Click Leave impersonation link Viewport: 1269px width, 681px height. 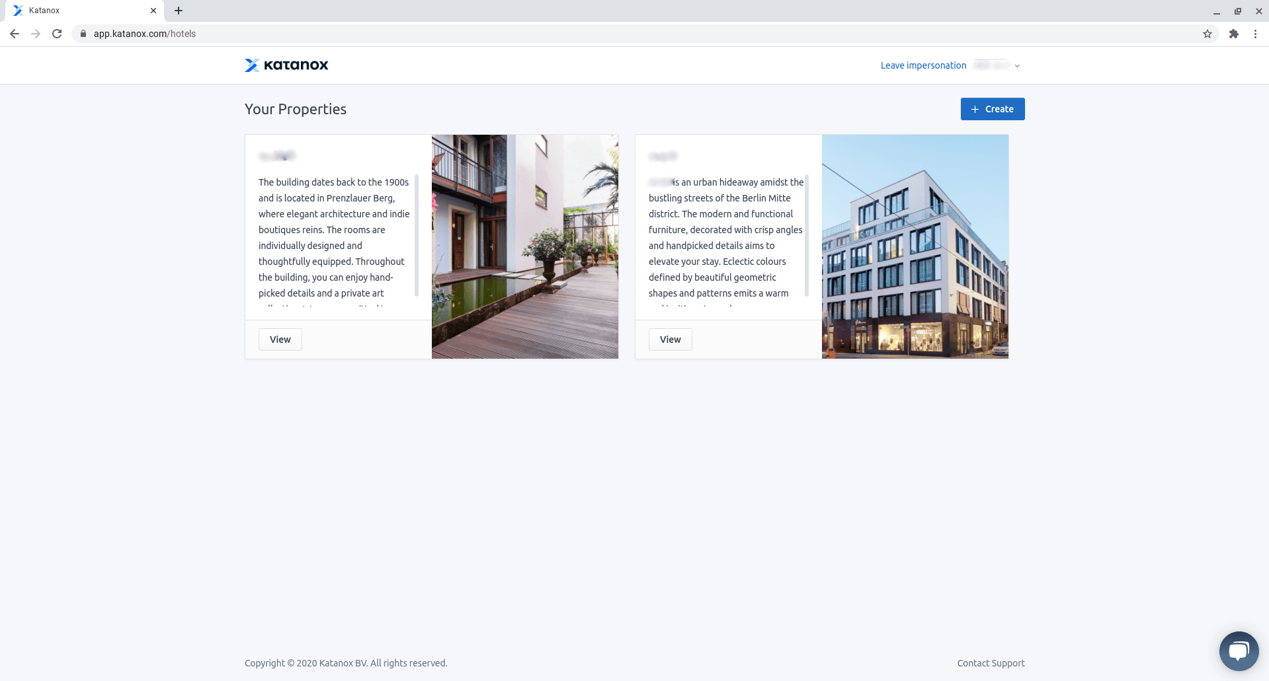(x=923, y=65)
